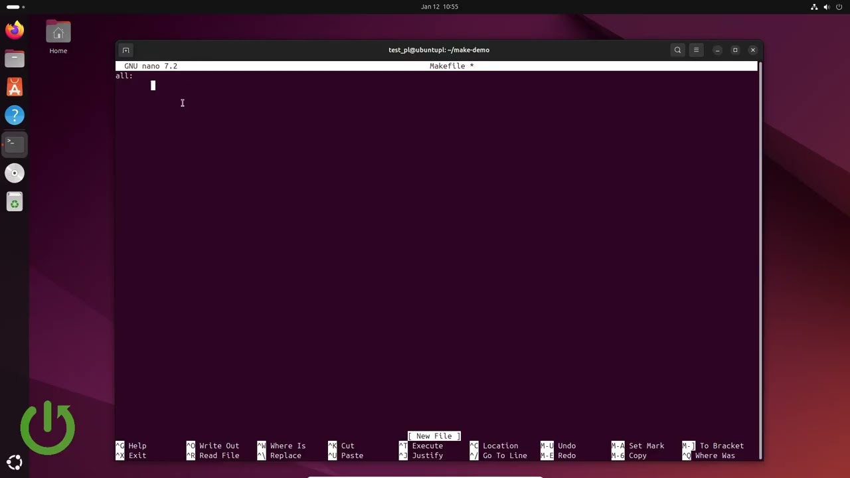Click the Replace shortcut label
The height and width of the screenshot is (478, 850).
click(286, 455)
